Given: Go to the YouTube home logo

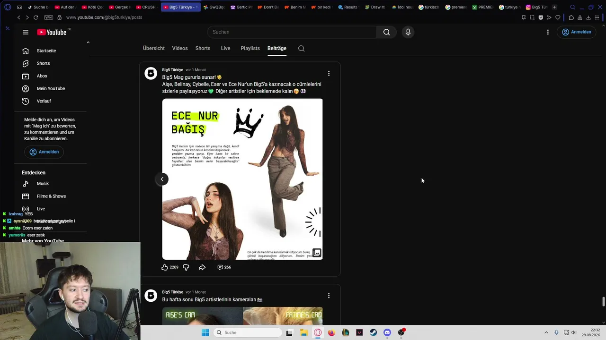Looking at the screenshot, I should 52,32.
